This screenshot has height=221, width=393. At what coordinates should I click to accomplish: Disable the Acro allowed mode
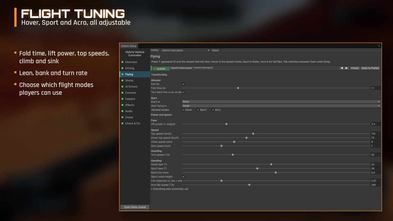pyautogui.click(x=213, y=110)
